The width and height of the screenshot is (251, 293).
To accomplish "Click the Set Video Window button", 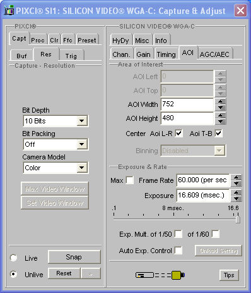I will (55, 203).
